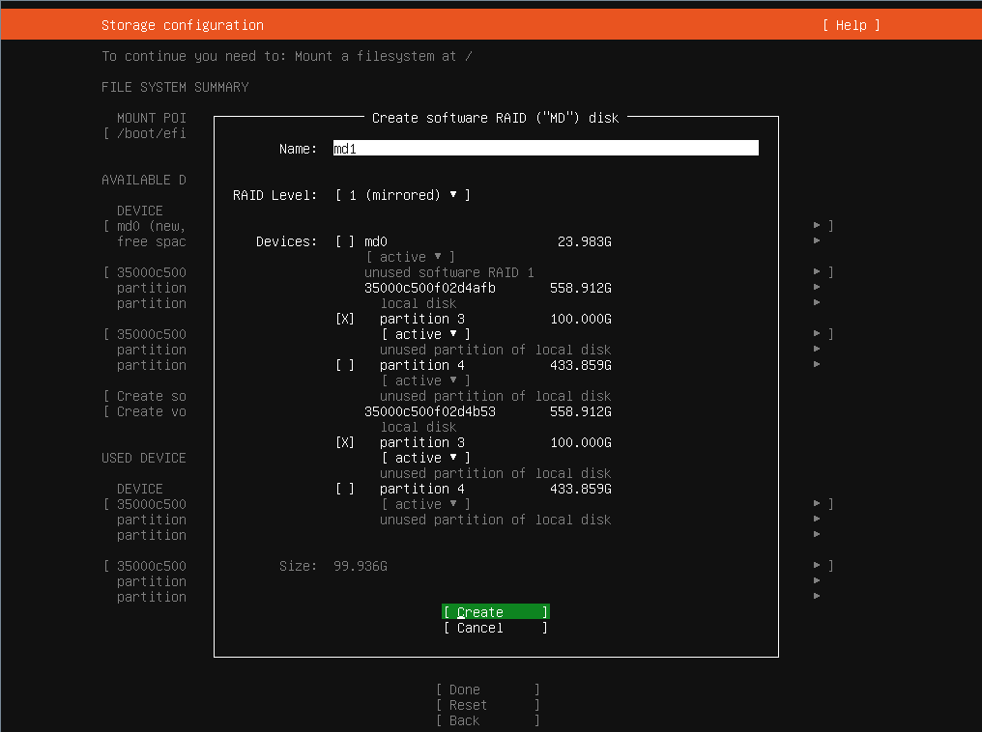This screenshot has width=982, height=732.
Task: Select the /boot/efi mount point entry
Action: [150, 133]
